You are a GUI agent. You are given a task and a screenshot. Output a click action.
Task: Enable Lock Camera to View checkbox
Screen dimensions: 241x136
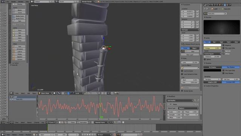(x=182, y=74)
